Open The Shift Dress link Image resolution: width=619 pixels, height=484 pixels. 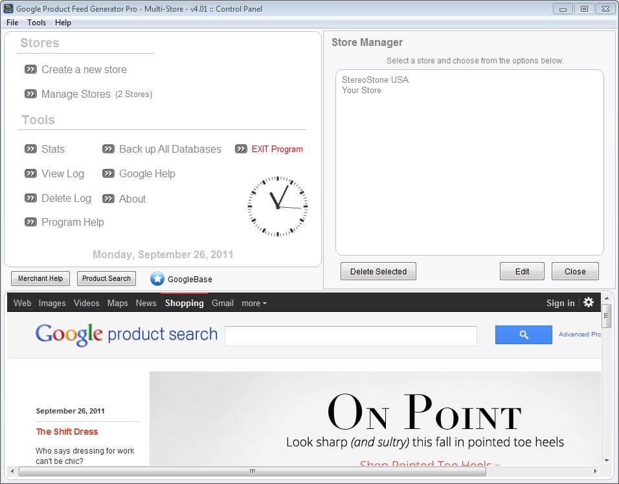pyautogui.click(x=67, y=432)
